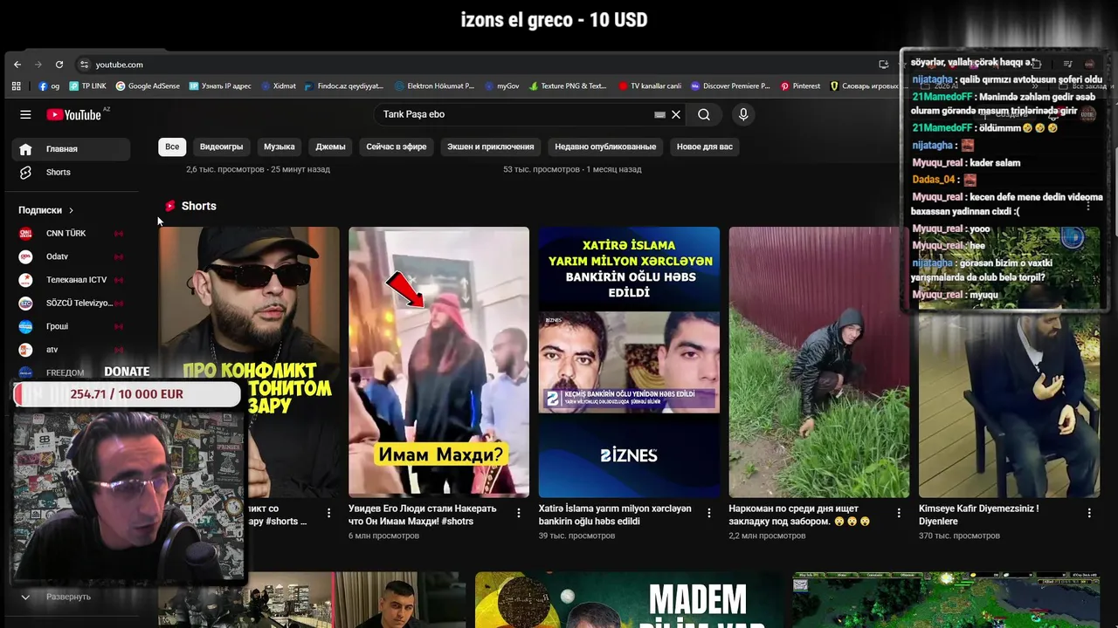Expand the Подписки section chevron

point(71,210)
